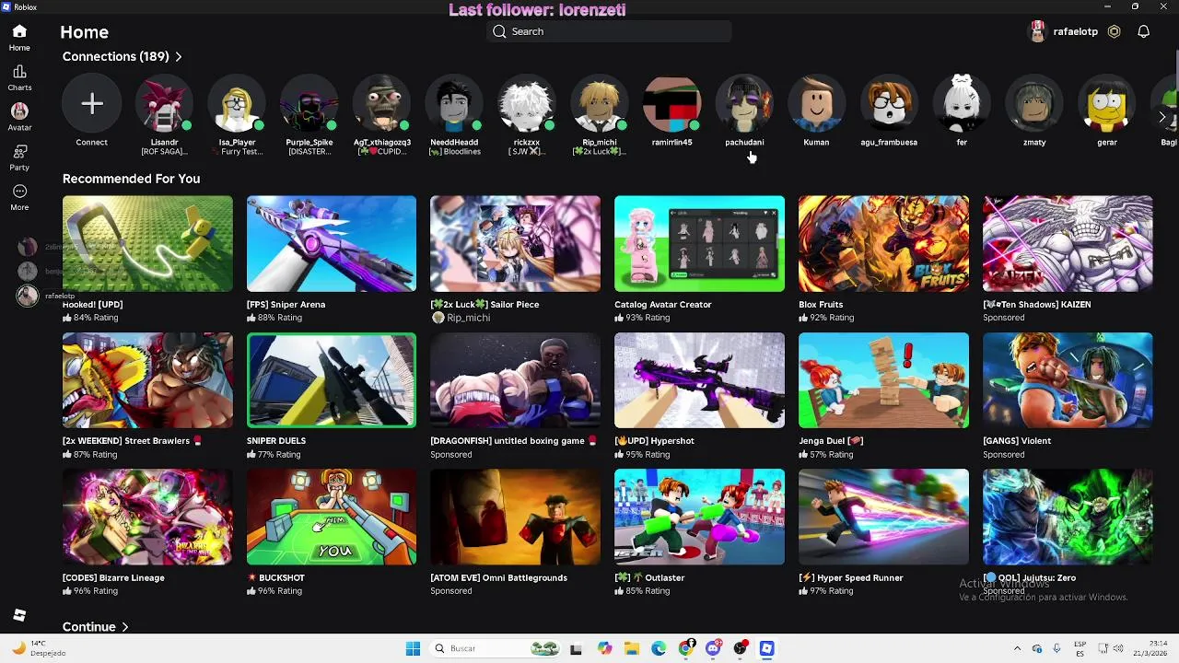1179x663 pixels.
Task: Open the Omni Battlegrounds thumbnail
Action: coord(515,517)
